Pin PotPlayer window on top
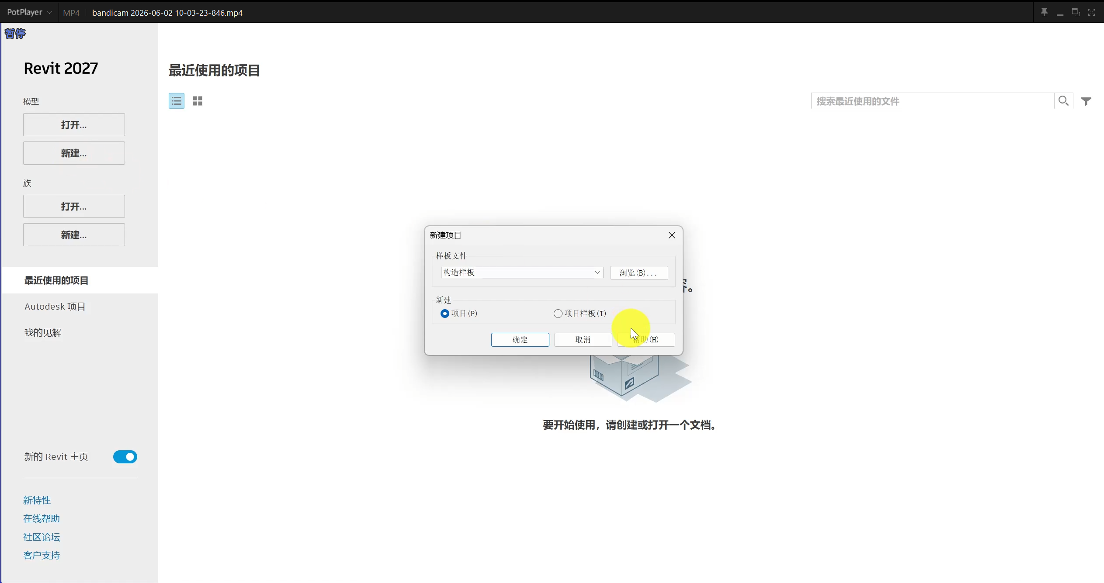1104x583 pixels. [x=1044, y=12]
